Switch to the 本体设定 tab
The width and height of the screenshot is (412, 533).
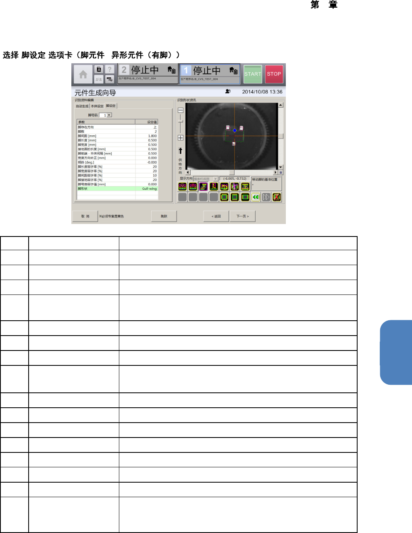(x=97, y=106)
